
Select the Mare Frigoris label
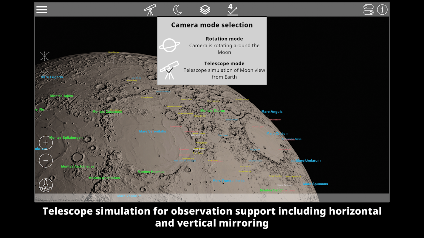[x=52, y=77]
